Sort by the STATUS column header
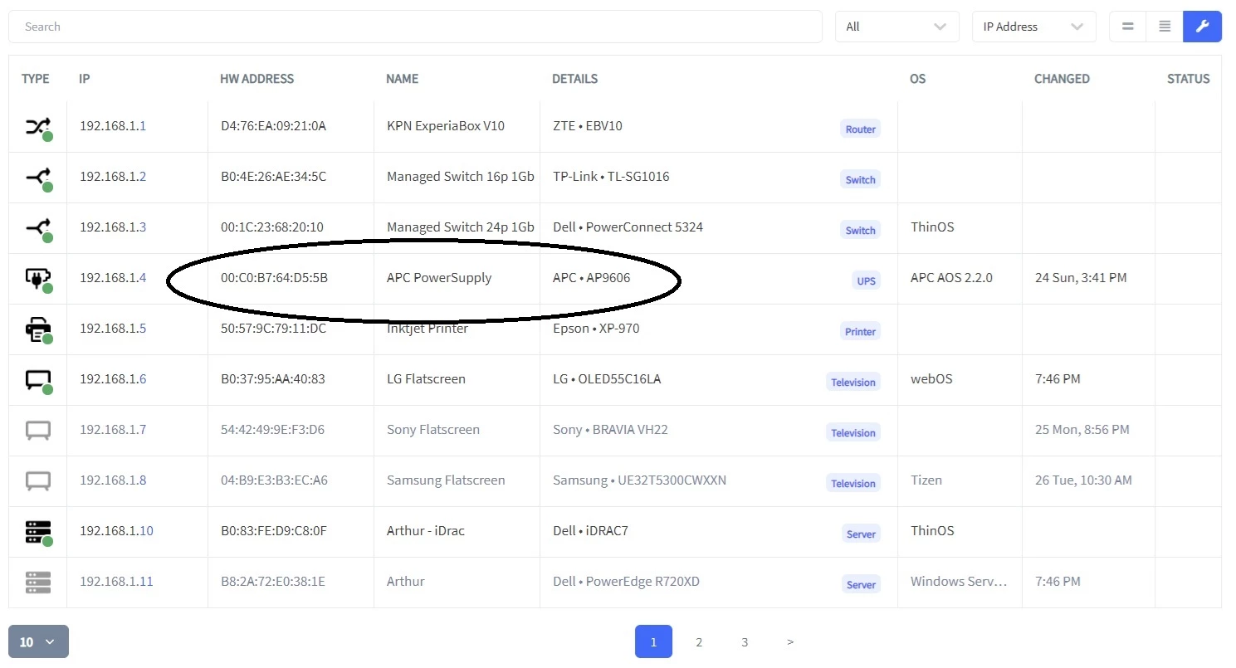The image size is (1236, 668). [x=1189, y=79]
